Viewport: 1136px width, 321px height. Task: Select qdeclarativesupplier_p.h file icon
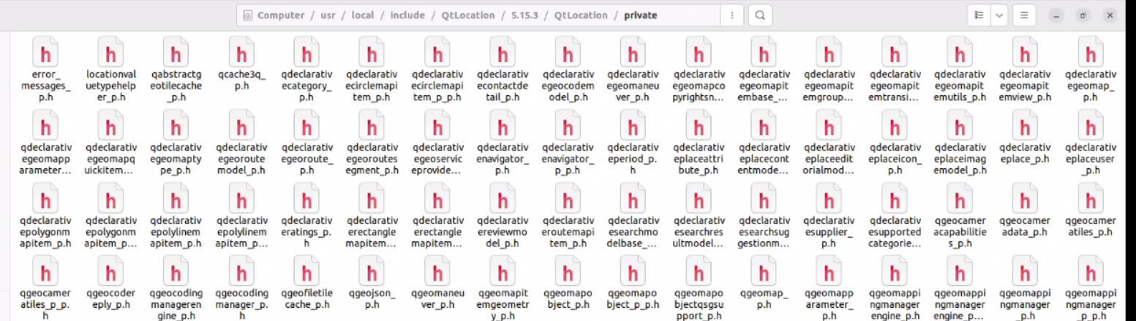[x=830, y=197]
